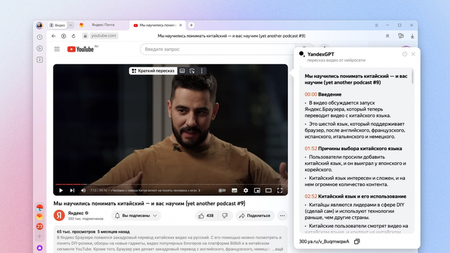Jump to 01:52 timestamp in summary

click(310, 148)
